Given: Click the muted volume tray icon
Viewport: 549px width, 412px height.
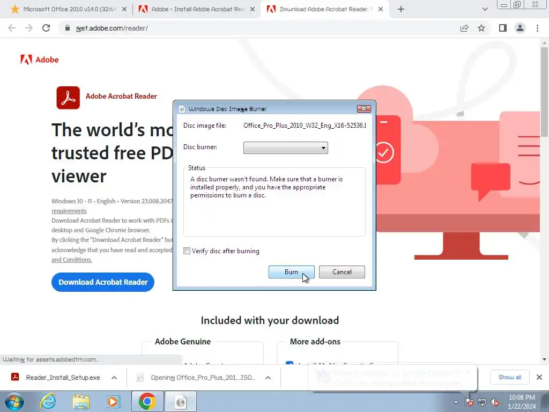Looking at the screenshot, I should (495, 402).
